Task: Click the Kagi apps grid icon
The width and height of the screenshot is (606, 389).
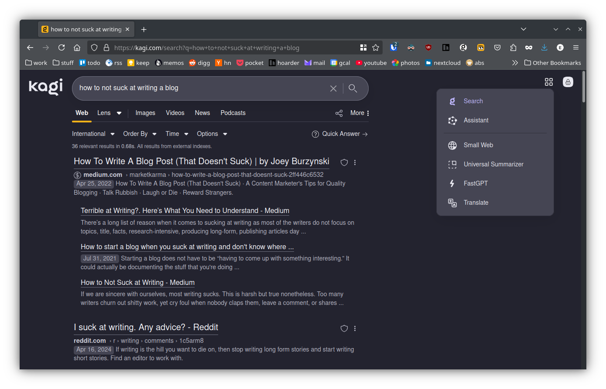Action: click(x=549, y=82)
